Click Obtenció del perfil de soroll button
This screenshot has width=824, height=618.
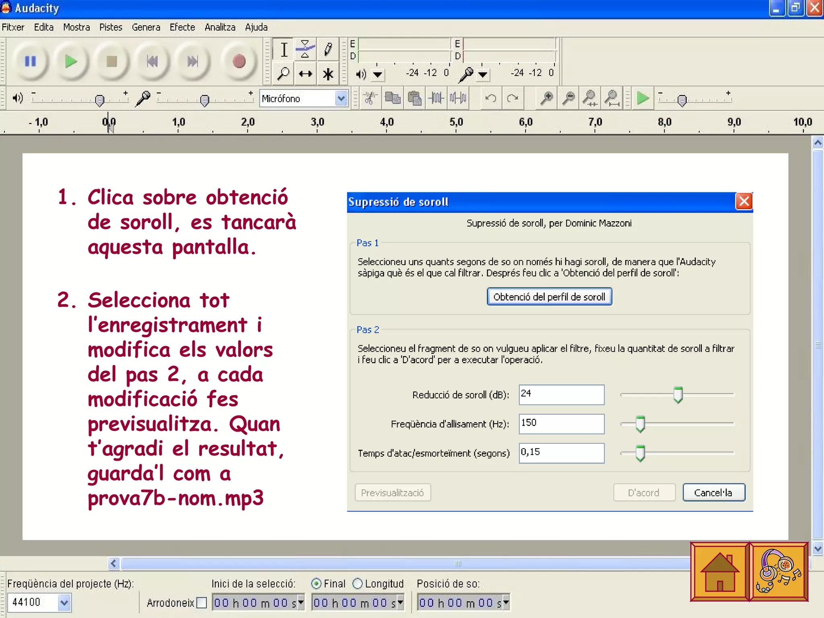tap(549, 297)
